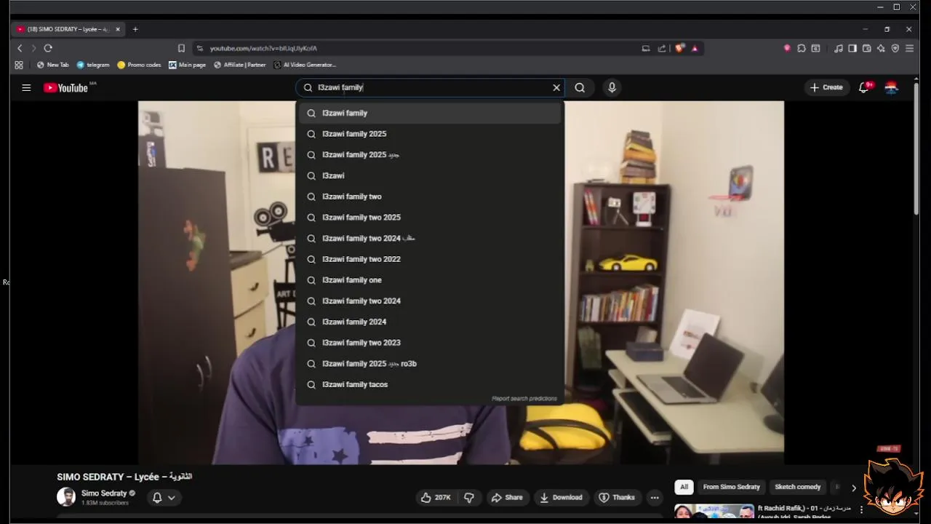Open the New Tab bookmark
931x524 pixels.
pyautogui.click(x=53, y=65)
